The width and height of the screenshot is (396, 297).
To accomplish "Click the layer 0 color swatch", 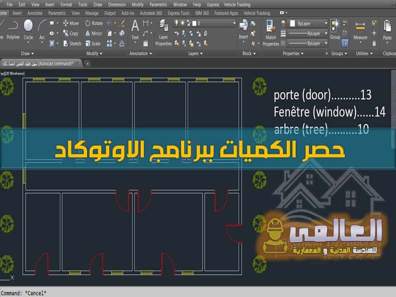I will (194, 23).
